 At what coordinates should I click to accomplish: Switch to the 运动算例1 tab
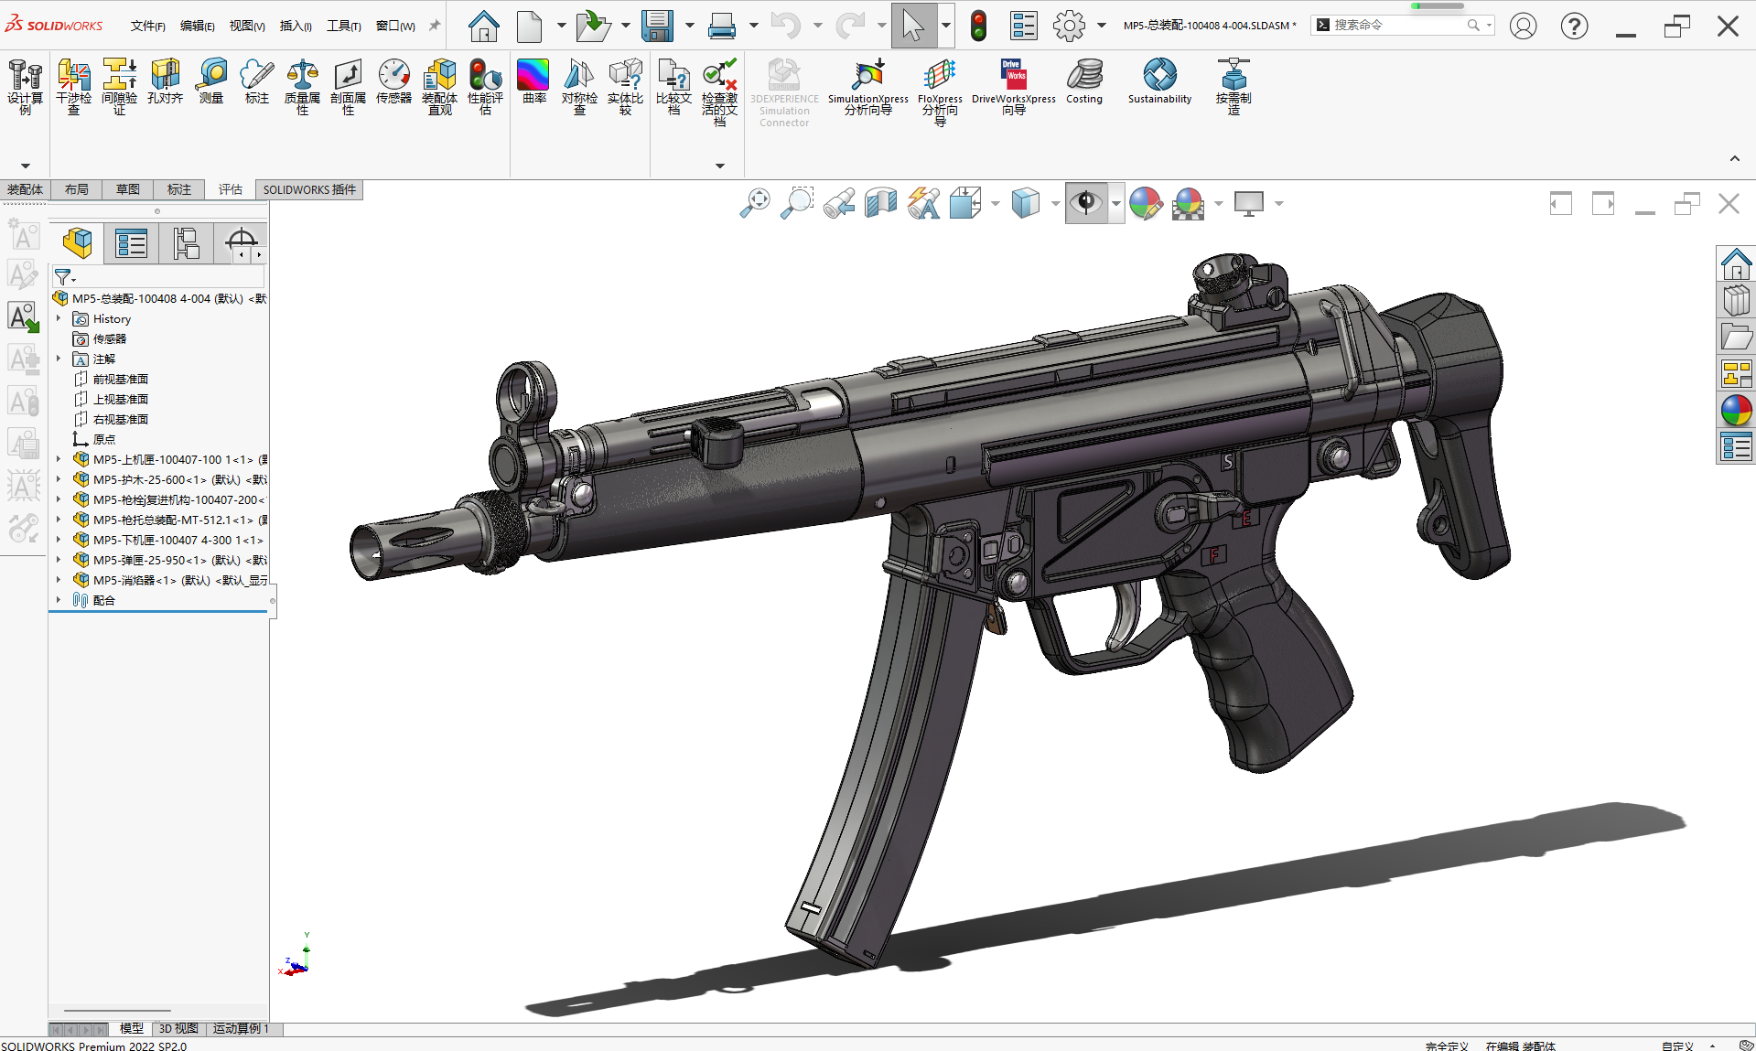[x=241, y=1028]
